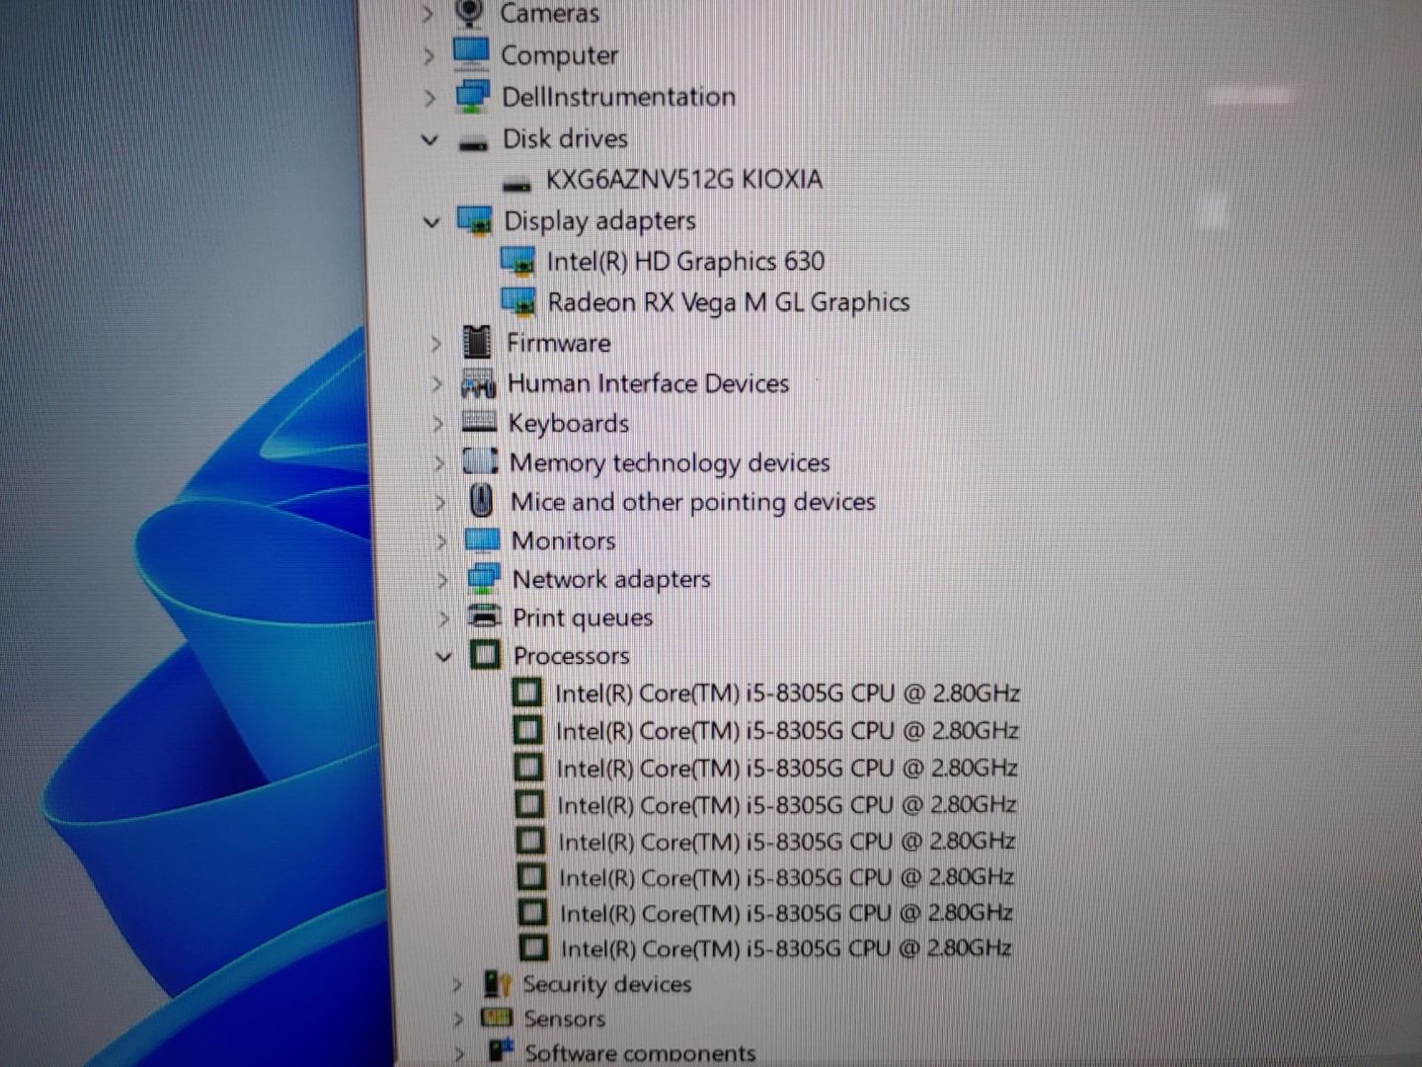Select the first i5-8305G processor entry

pos(786,694)
